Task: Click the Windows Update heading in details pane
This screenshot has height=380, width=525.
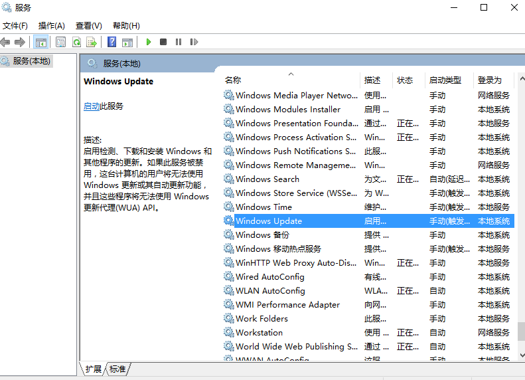Action: [119, 82]
